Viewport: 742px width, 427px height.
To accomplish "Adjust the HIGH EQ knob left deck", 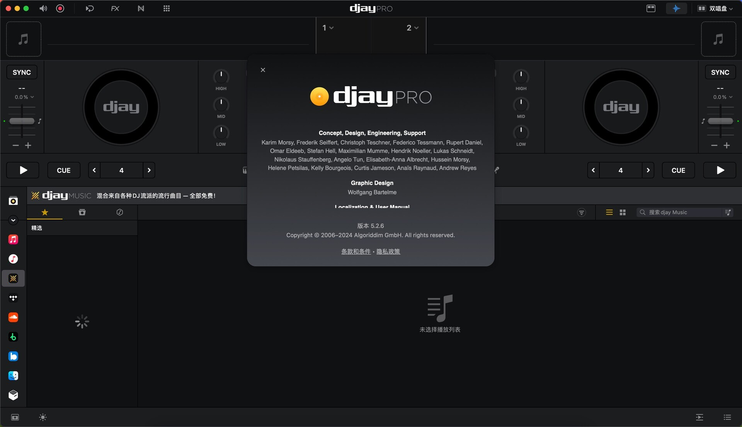I will pyautogui.click(x=221, y=77).
